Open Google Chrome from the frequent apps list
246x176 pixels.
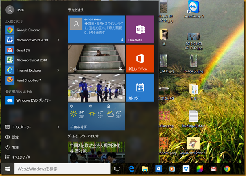click(x=32, y=30)
